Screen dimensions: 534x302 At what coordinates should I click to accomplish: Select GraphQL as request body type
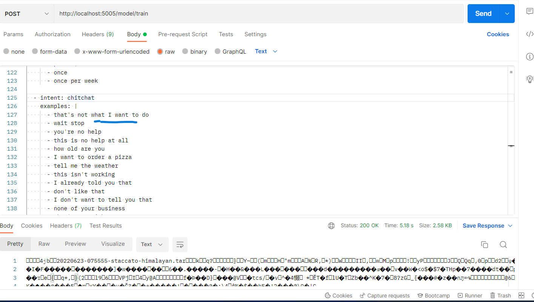230,51
